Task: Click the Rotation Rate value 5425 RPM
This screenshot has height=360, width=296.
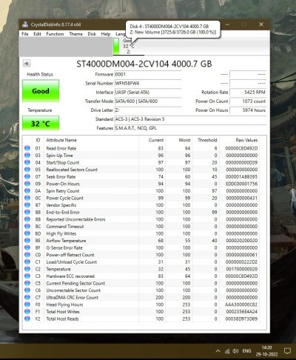Action: [248, 93]
